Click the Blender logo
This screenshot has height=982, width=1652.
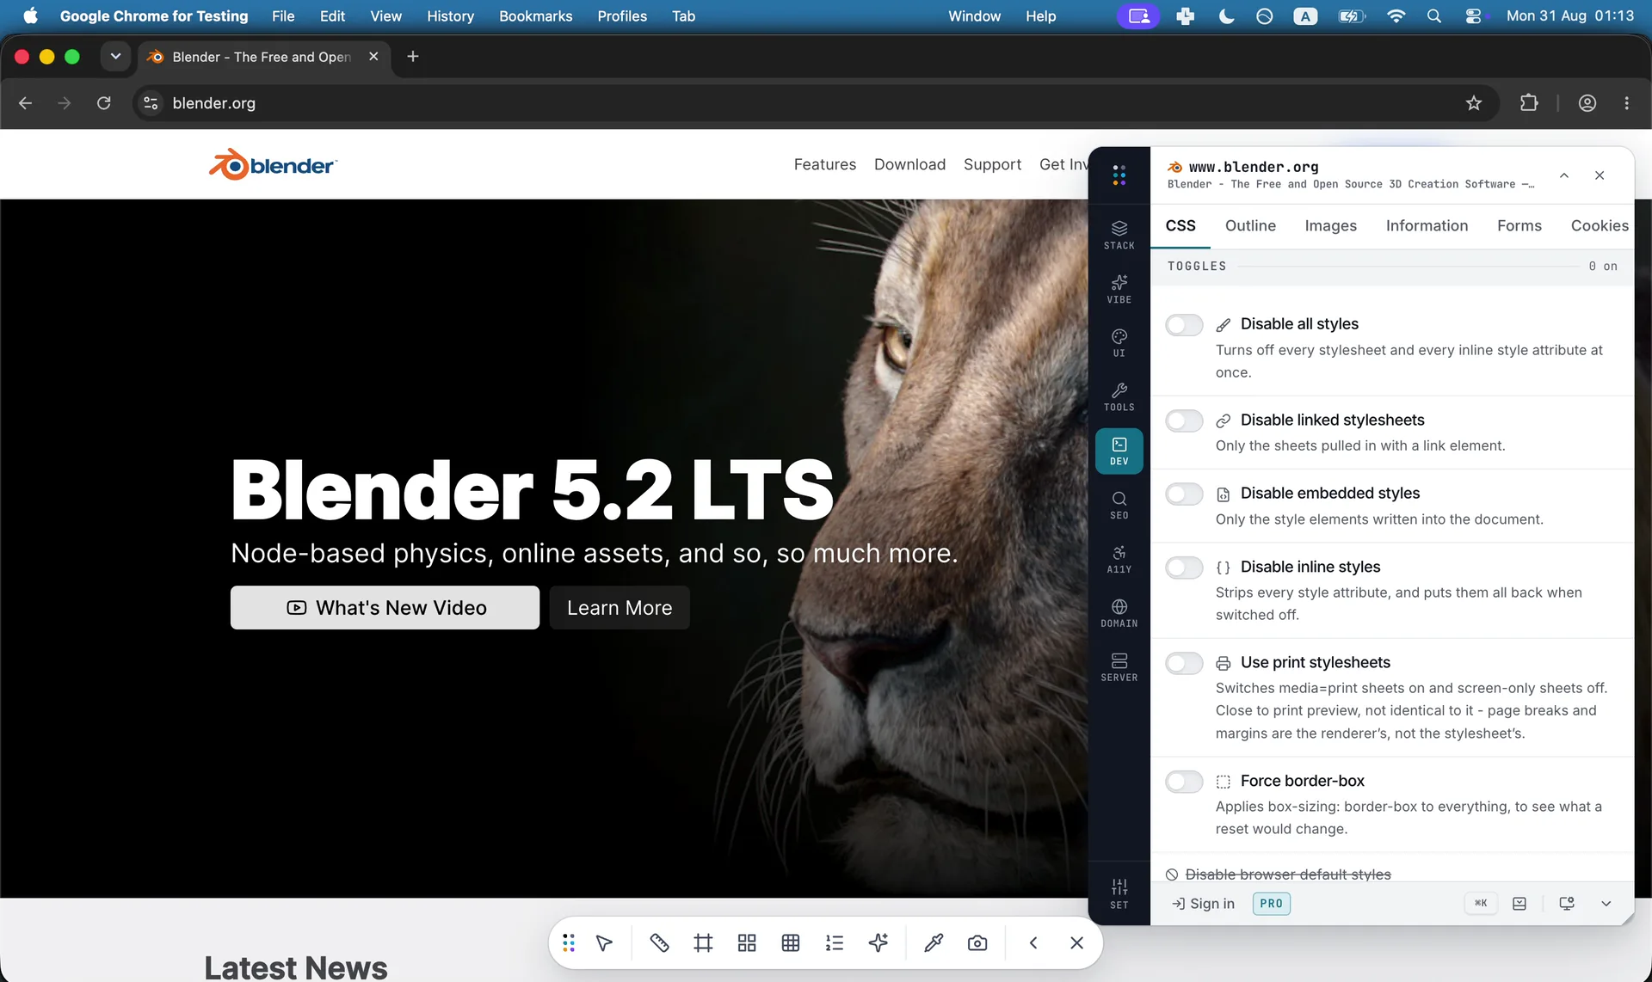[273, 164]
